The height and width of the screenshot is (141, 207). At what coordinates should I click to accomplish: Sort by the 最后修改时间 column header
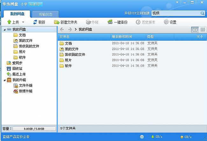click(128, 37)
